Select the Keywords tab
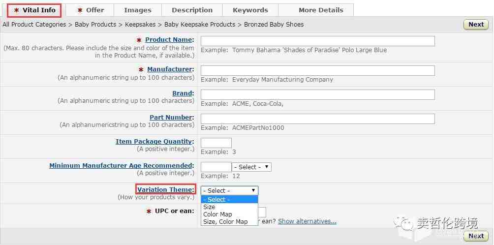 pos(250,10)
